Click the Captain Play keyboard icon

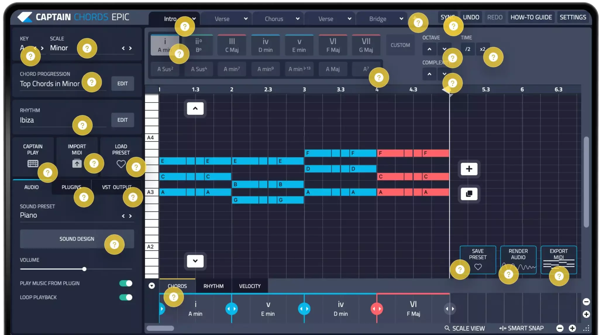point(33,163)
